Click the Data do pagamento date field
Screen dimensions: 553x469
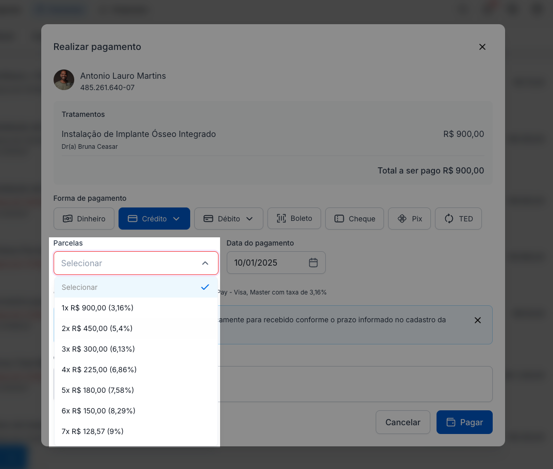coord(265,263)
